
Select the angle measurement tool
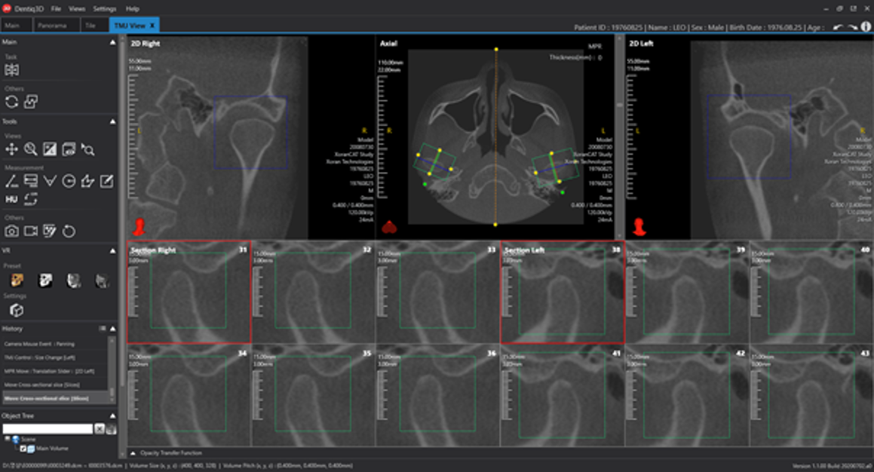pos(11,181)
